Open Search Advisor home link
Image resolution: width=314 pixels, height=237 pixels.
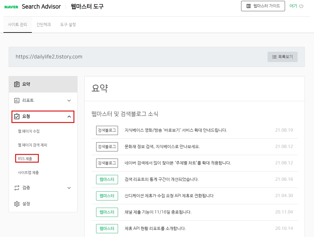(41, 7)
